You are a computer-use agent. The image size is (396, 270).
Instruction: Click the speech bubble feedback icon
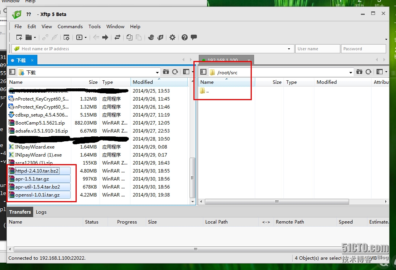pos(194,37)
